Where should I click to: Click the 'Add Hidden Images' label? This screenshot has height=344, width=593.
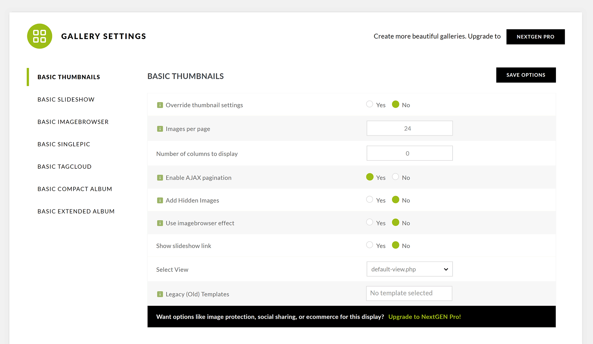(192, 201)
